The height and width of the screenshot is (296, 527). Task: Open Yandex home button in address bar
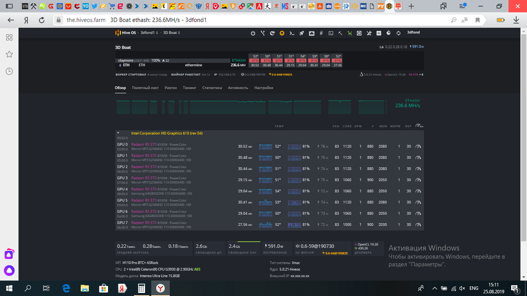tap(26, 20)
